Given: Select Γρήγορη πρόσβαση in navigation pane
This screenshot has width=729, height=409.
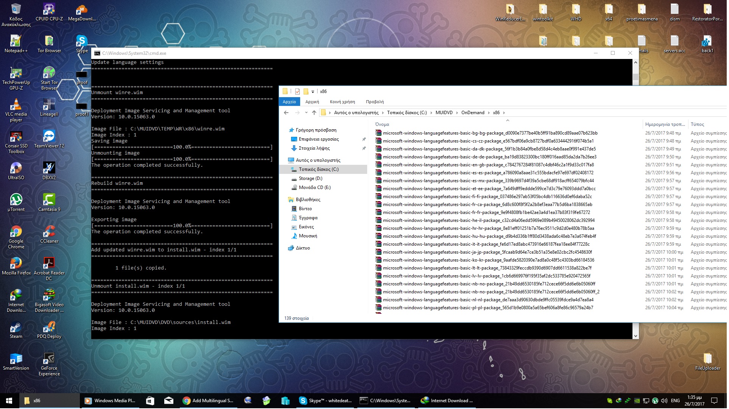Looking at the screenshot, I should click(317, 130).
